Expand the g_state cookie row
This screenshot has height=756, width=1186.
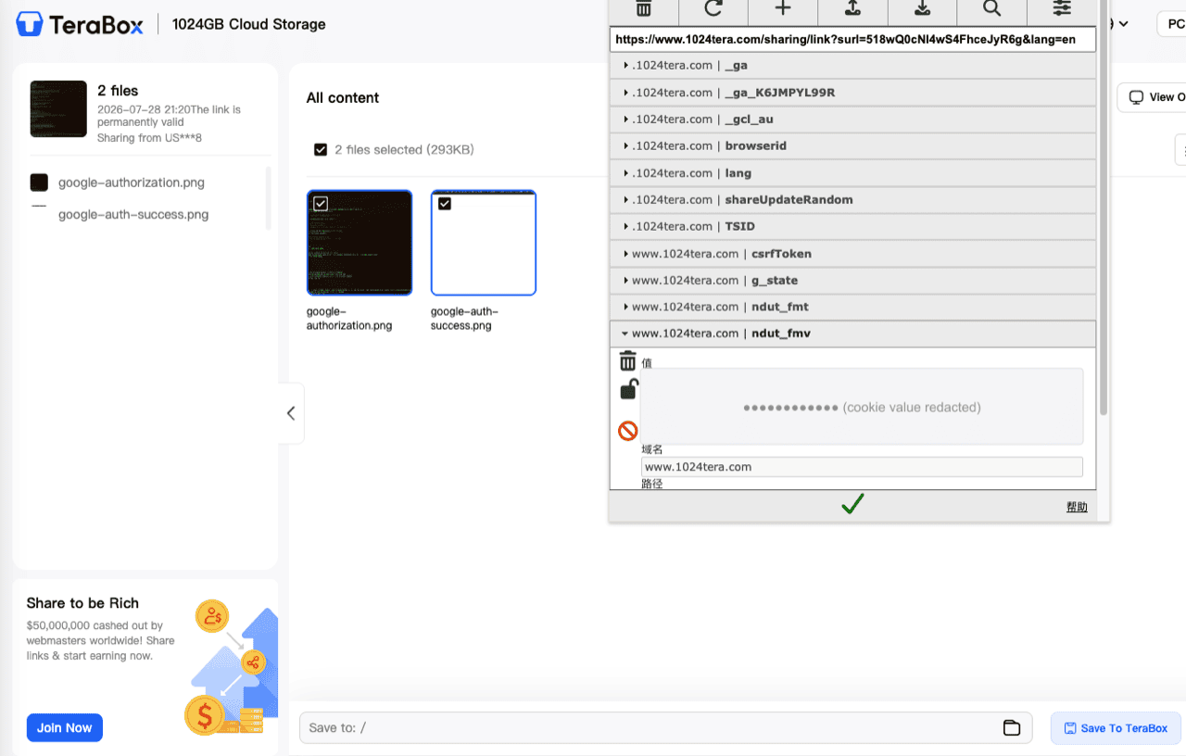tap(853, 280)
